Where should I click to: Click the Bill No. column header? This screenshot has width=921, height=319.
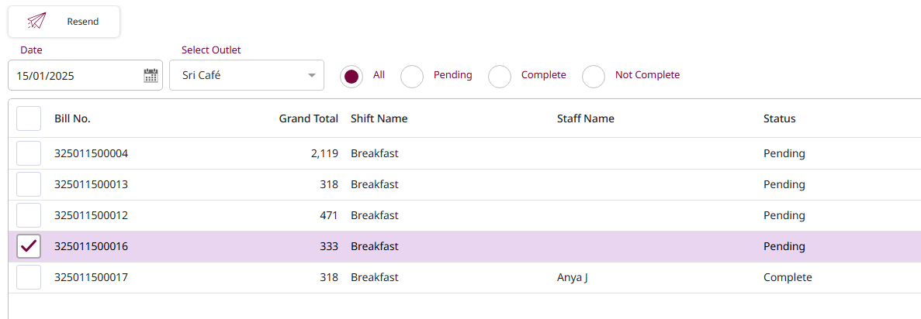72,118
